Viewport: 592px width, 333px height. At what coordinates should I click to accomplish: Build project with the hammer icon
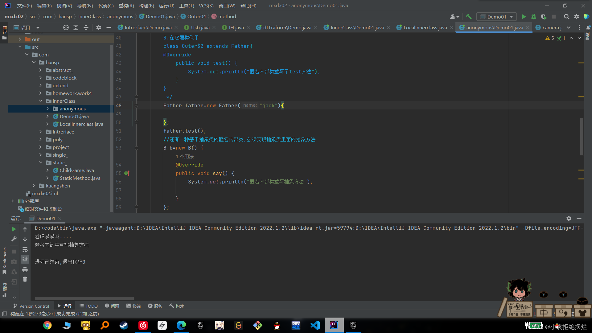(469, 17)
